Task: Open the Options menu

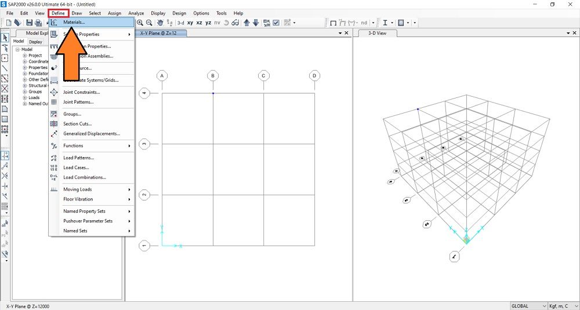Action: click(x=201, y=13)
